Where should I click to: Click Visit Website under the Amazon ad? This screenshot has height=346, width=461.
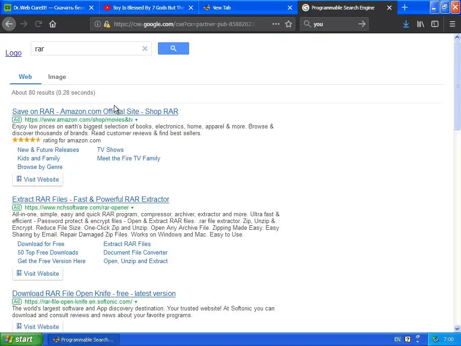38,179
